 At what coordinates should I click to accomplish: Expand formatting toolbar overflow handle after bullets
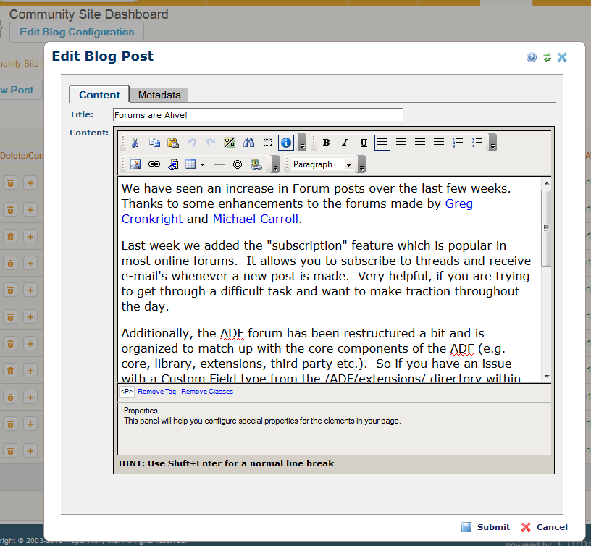click(492, 143)
